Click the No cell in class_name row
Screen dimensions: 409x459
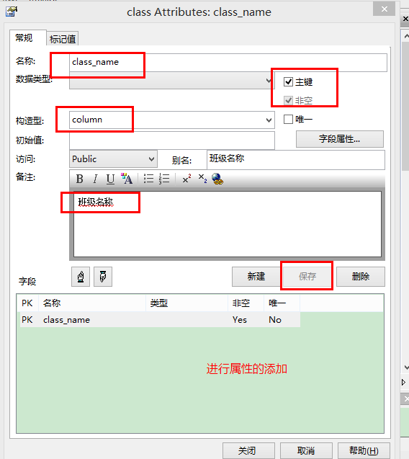(x=275, y=320)
